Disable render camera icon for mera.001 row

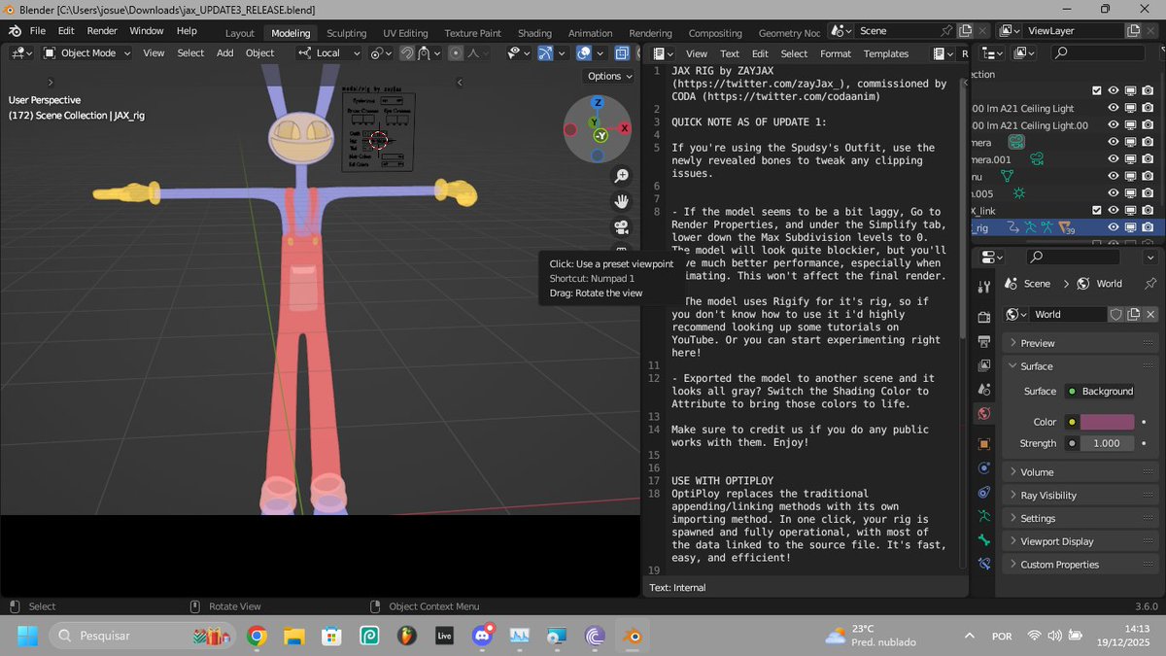point(1148,159)
